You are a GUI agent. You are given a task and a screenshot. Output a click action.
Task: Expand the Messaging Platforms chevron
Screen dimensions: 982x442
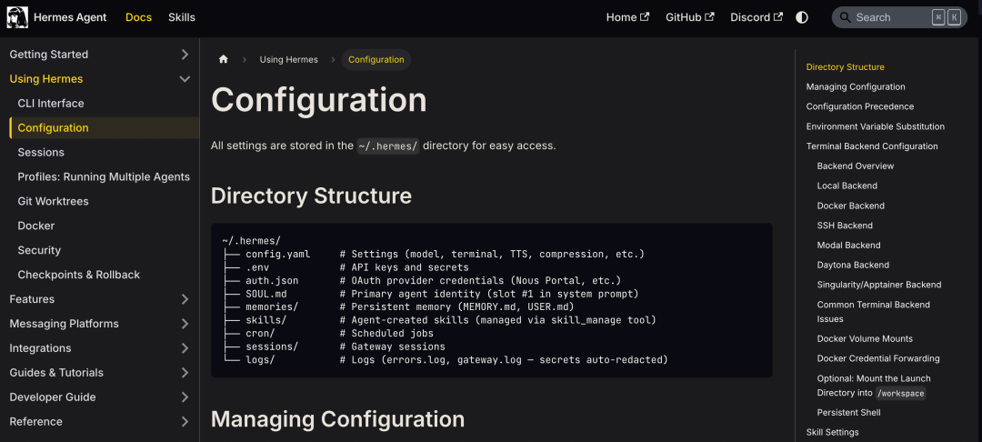tap(185, 324)
